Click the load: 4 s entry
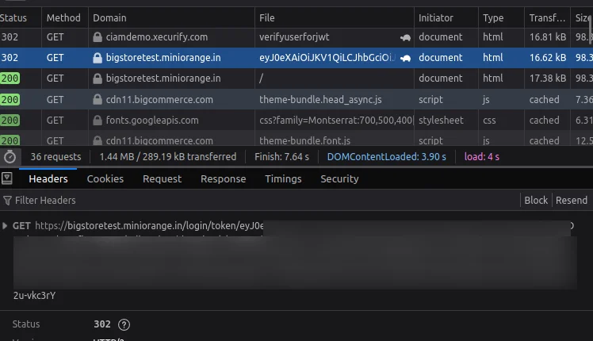Image resolution: width=593 pixels, height=341 pixels. point(482,157)
